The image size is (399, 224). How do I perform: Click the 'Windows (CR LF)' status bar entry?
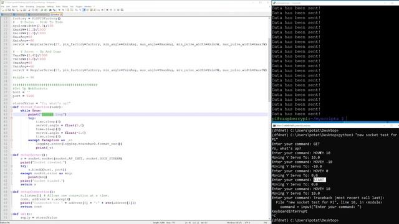(x=234, y=223)
